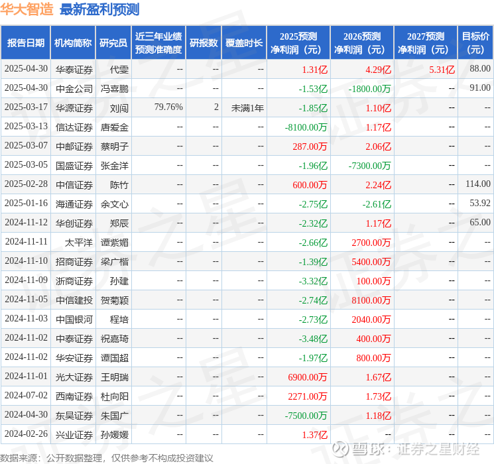Select the 海通证券 institution cell
Screen dimensions: 494x464
point(74,204)
